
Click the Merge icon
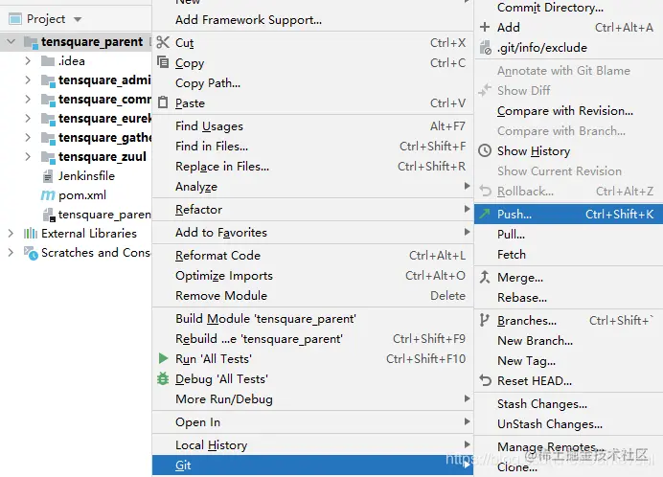[x=485, y=277]
